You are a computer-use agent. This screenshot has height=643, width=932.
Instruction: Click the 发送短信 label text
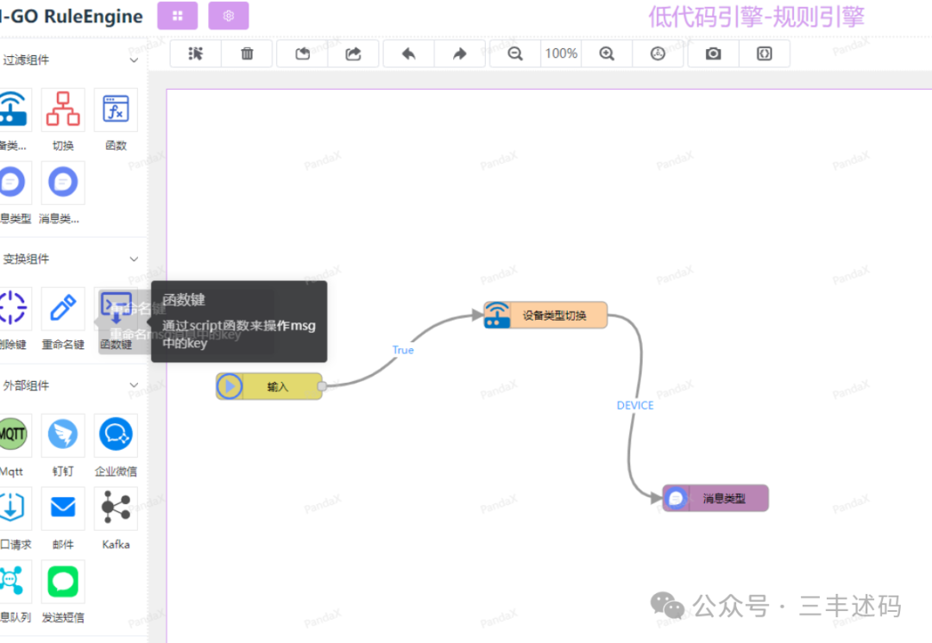63,617
